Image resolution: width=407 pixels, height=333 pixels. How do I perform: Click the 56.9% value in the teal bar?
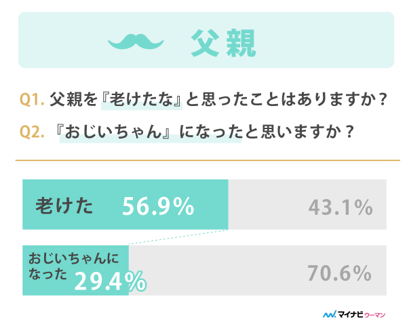[158, 206]
